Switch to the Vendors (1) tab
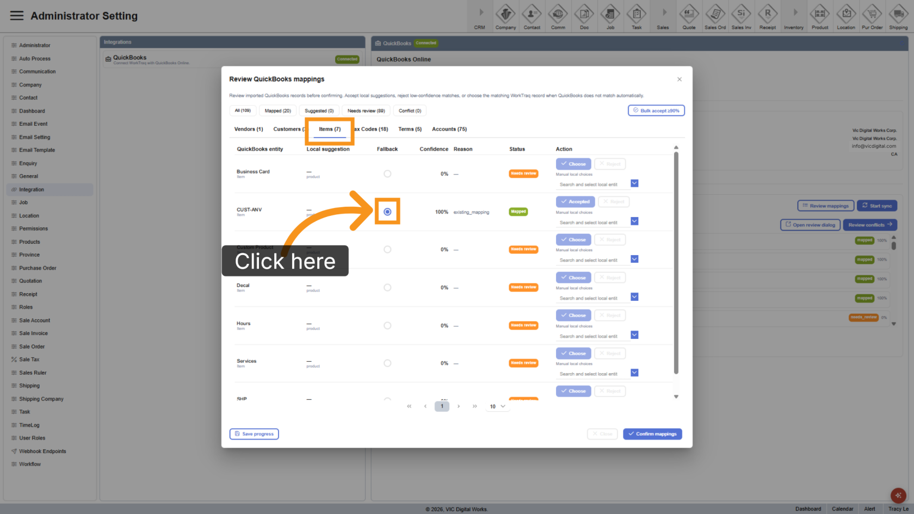Viewport: 914px width, 514px height. coord(249,129)
